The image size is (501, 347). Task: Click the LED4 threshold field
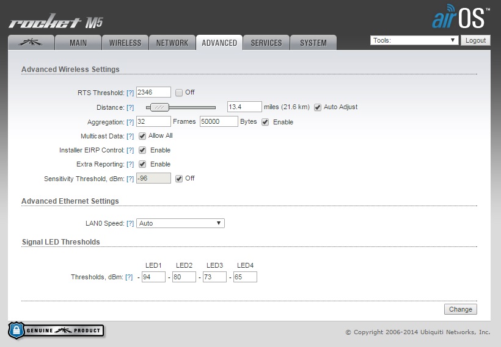pyautogui.click(x=245, y=277)
